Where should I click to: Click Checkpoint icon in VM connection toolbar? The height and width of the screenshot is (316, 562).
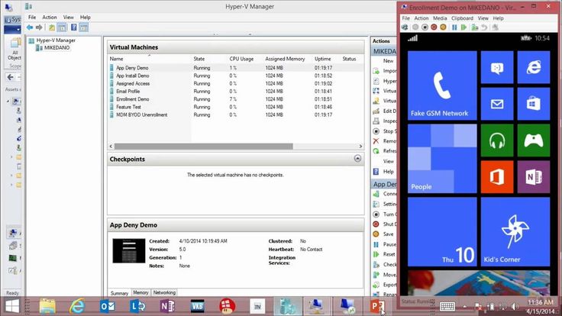(475, 27)
